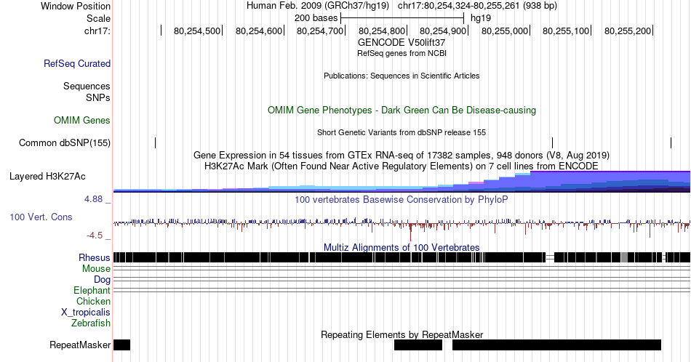This screenshot has height=362, width=691.
Task: Click the GENCODE V50lift37 track title
Action: 402,42
